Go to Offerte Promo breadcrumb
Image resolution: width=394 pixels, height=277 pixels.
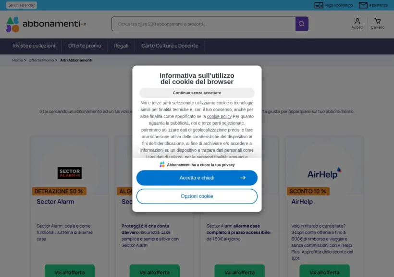click(41, 60)
